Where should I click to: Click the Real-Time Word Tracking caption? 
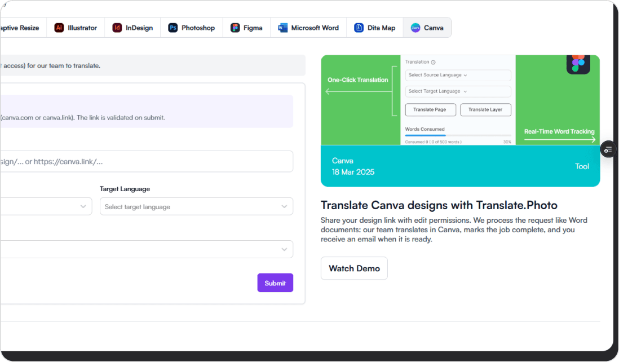click(559, 131)
